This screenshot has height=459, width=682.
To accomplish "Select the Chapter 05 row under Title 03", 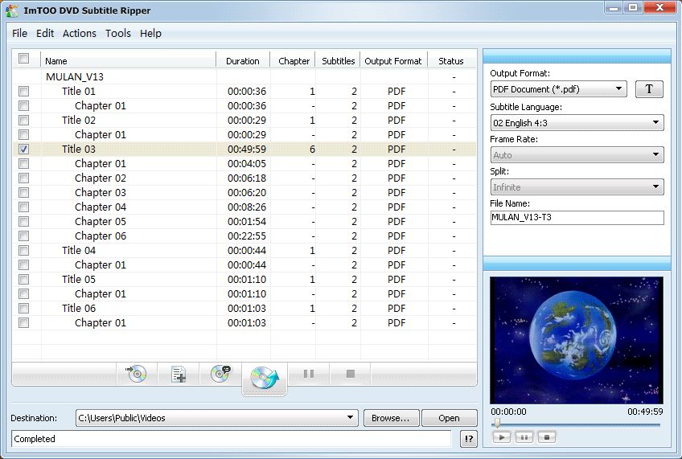I will coord(244,222).
